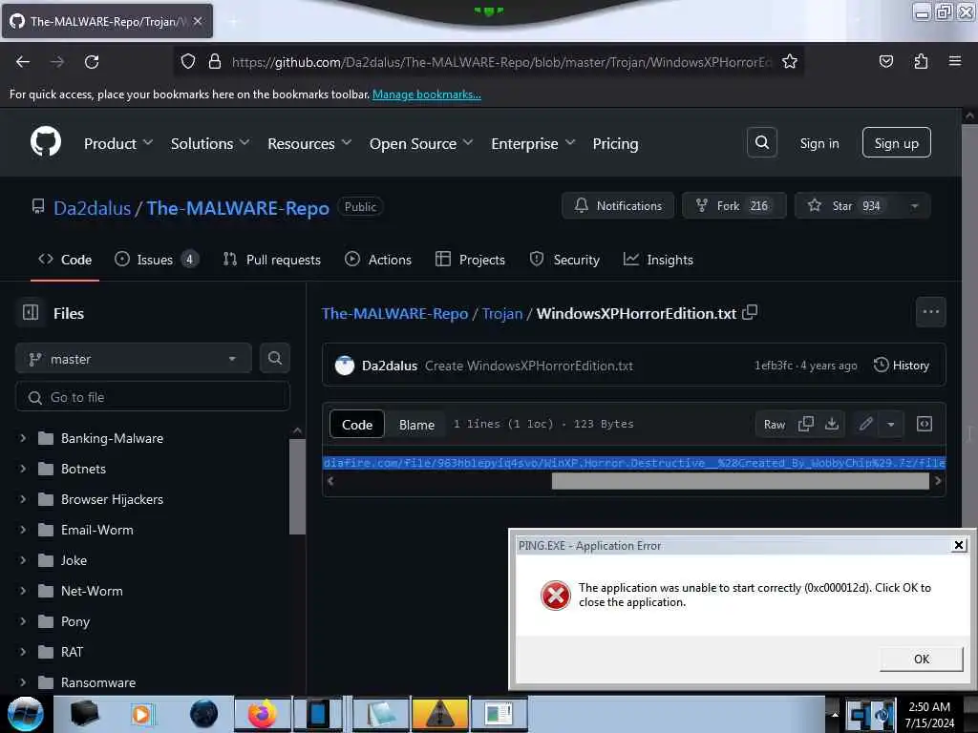Click the padlock site info icon
This screenshot has width=978, height=733.
click(215, 62)
